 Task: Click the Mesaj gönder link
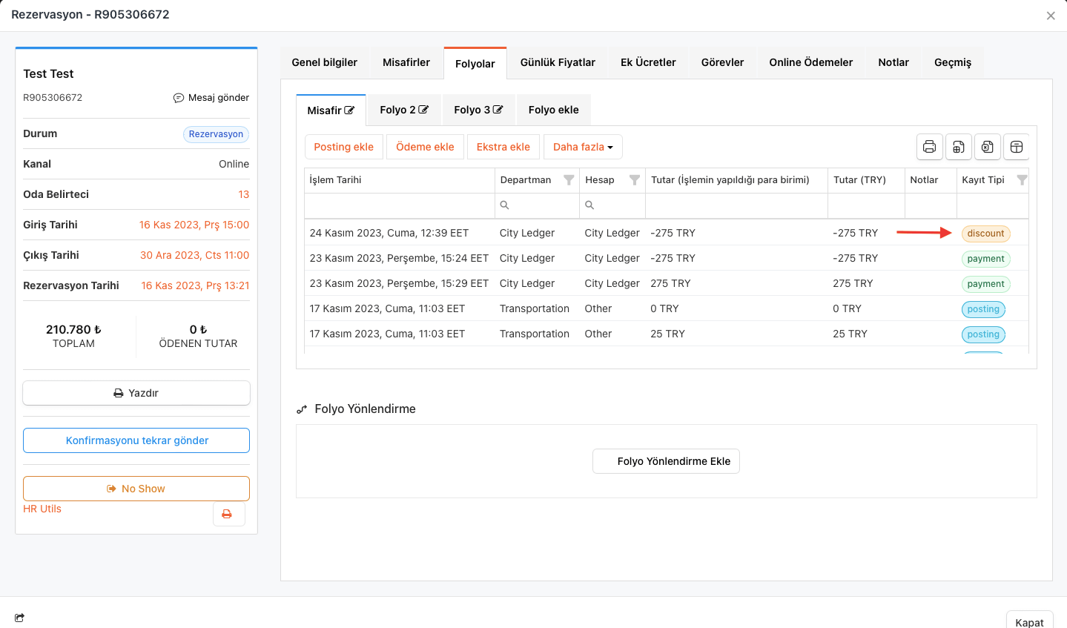tap(211, 98)
